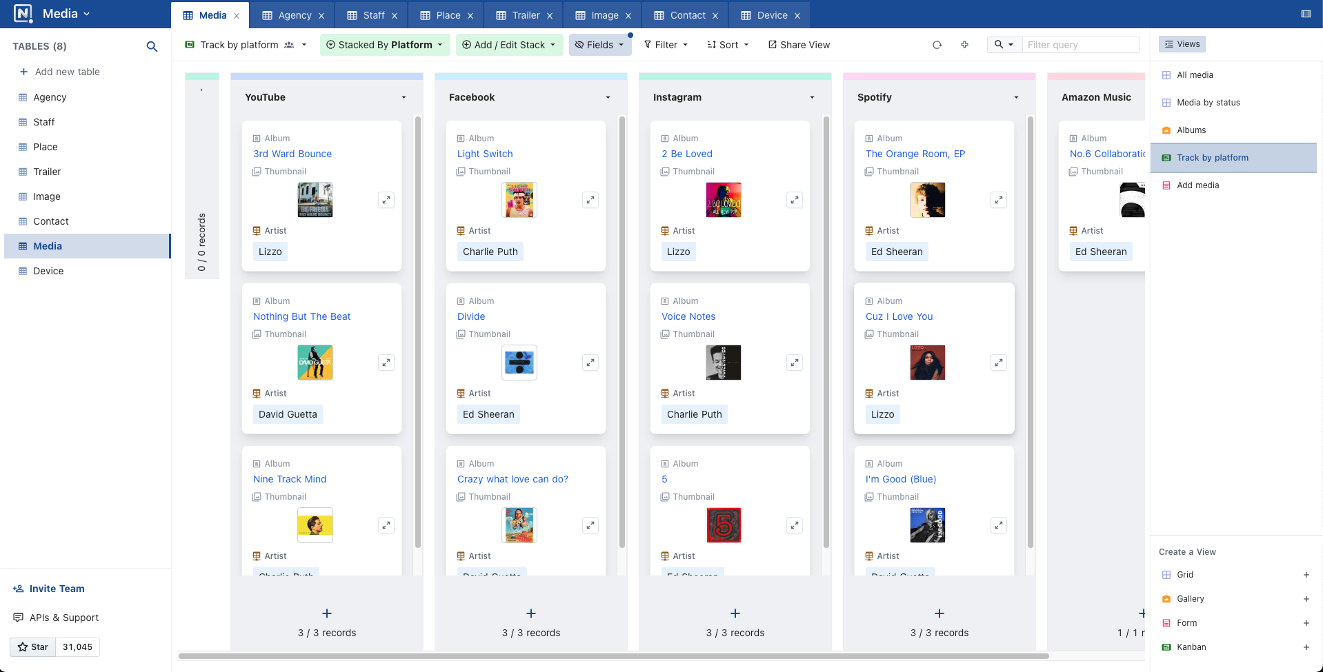Expand the Voice Notes card
This screenshot has height=672, width=1323.
point(795,363)
